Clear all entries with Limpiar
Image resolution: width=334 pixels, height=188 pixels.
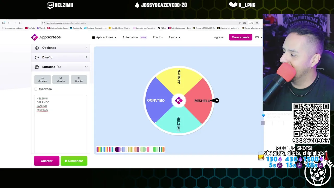point(79,80)
